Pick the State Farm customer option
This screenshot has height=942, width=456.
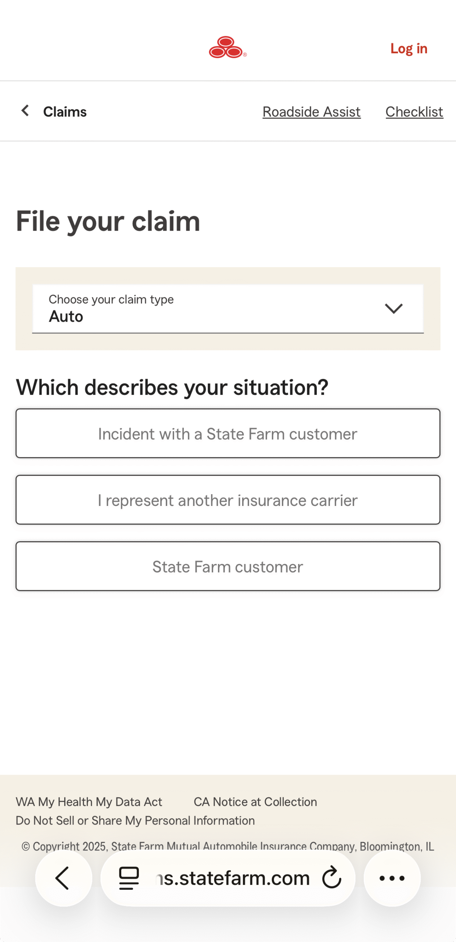click(228, 566)
